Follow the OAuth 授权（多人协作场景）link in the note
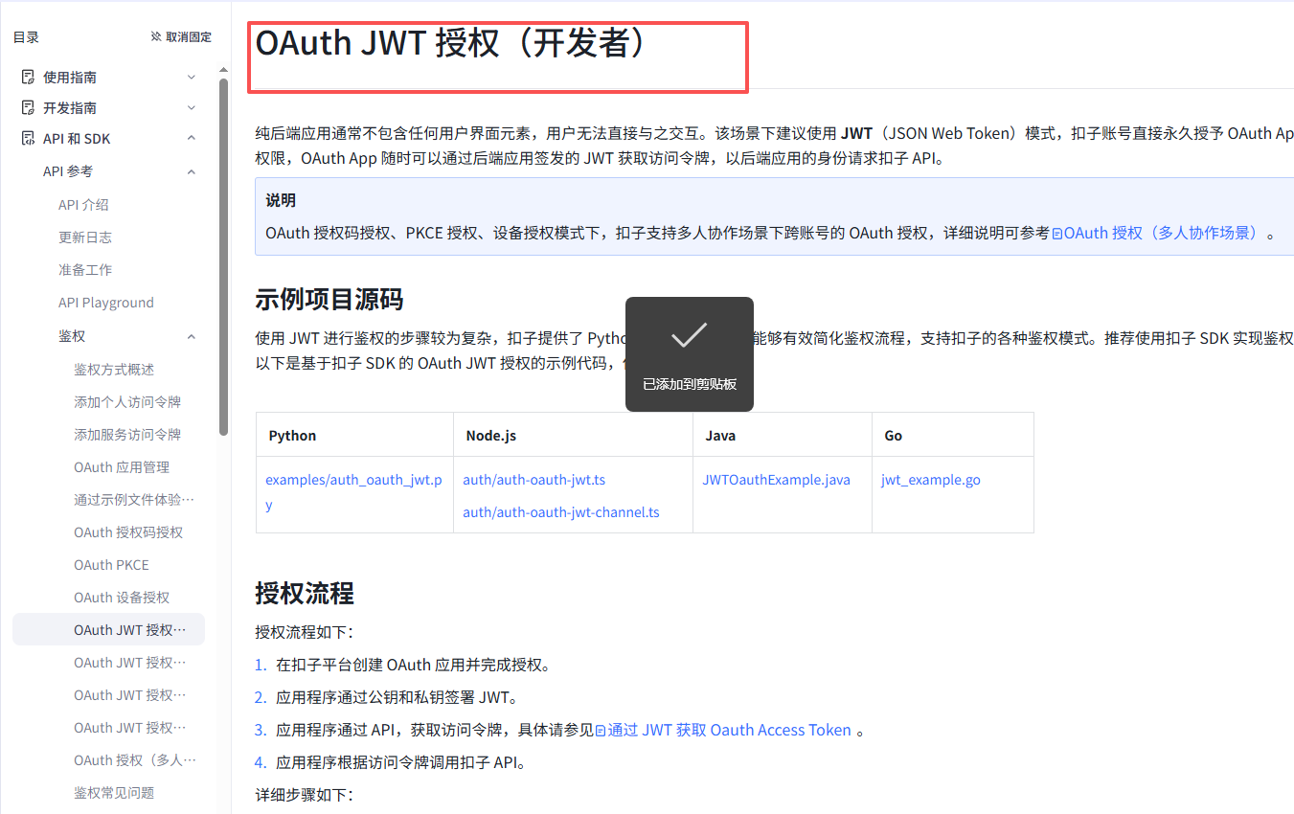This screenshot has height=814, width=1294. click(1162, 233)
